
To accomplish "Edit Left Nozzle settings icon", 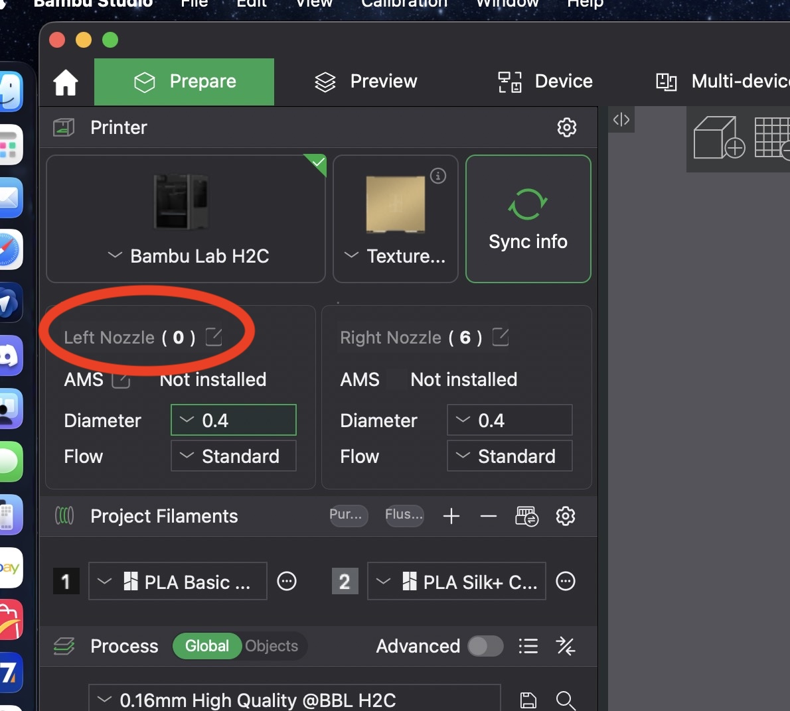I will (214, 337).
